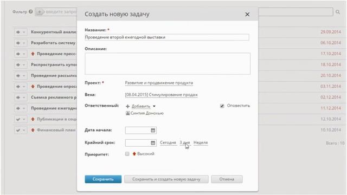Open status icon of Проведение опроса task
347x195 pixels.
pyautogui.click(x=18, y=87)
